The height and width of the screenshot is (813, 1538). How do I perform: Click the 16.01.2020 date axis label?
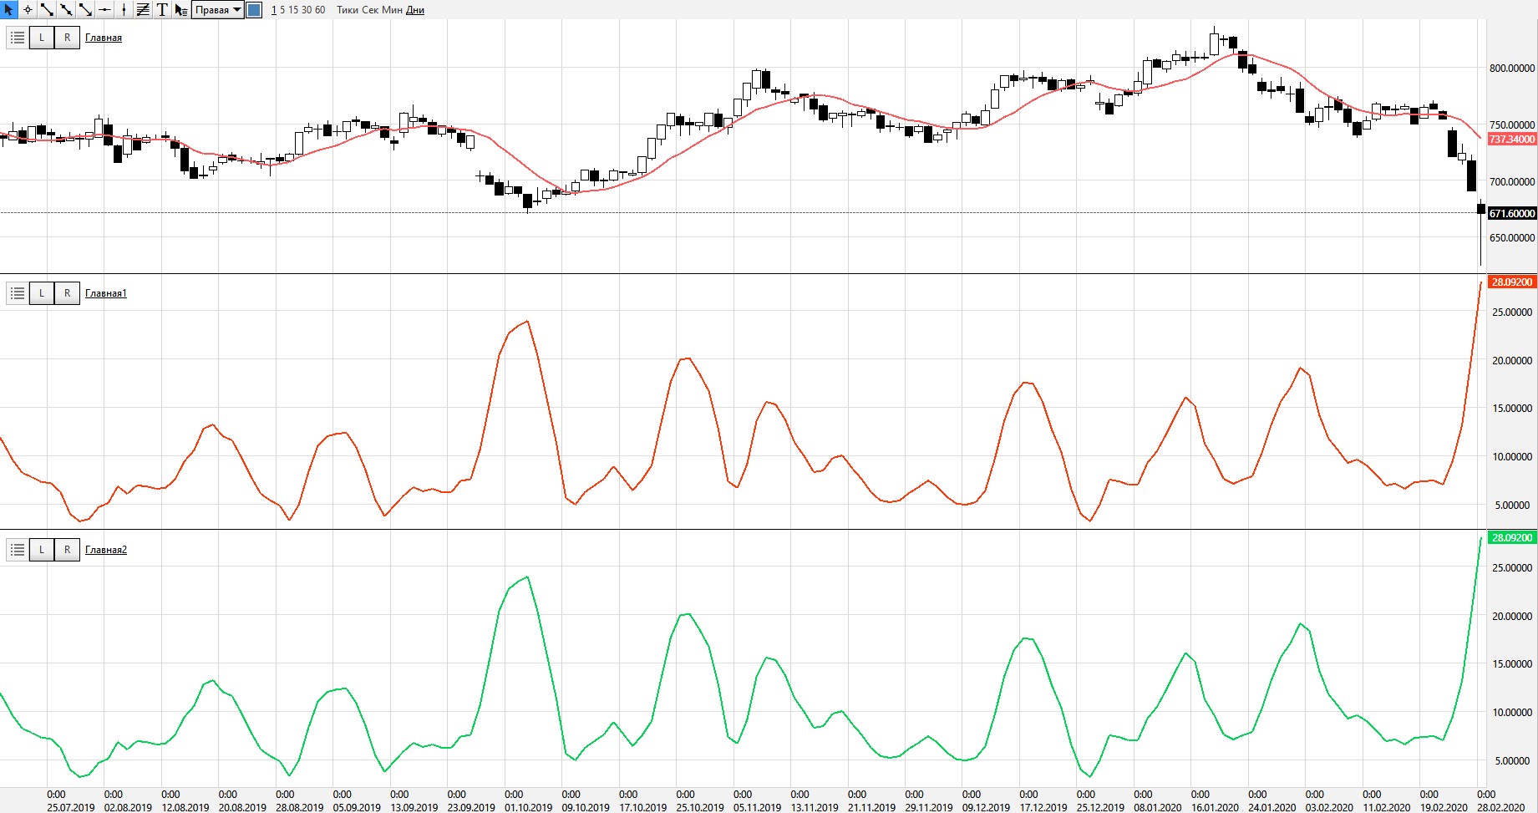tap(1216, 807)
